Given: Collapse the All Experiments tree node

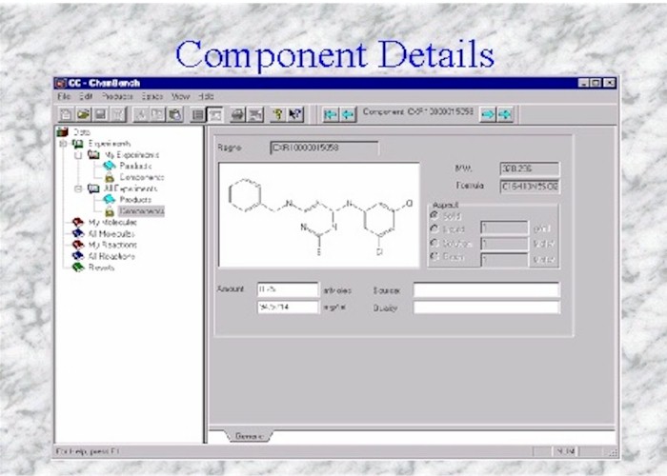Looking at the screenshot, I should click(x=77, y=188).
